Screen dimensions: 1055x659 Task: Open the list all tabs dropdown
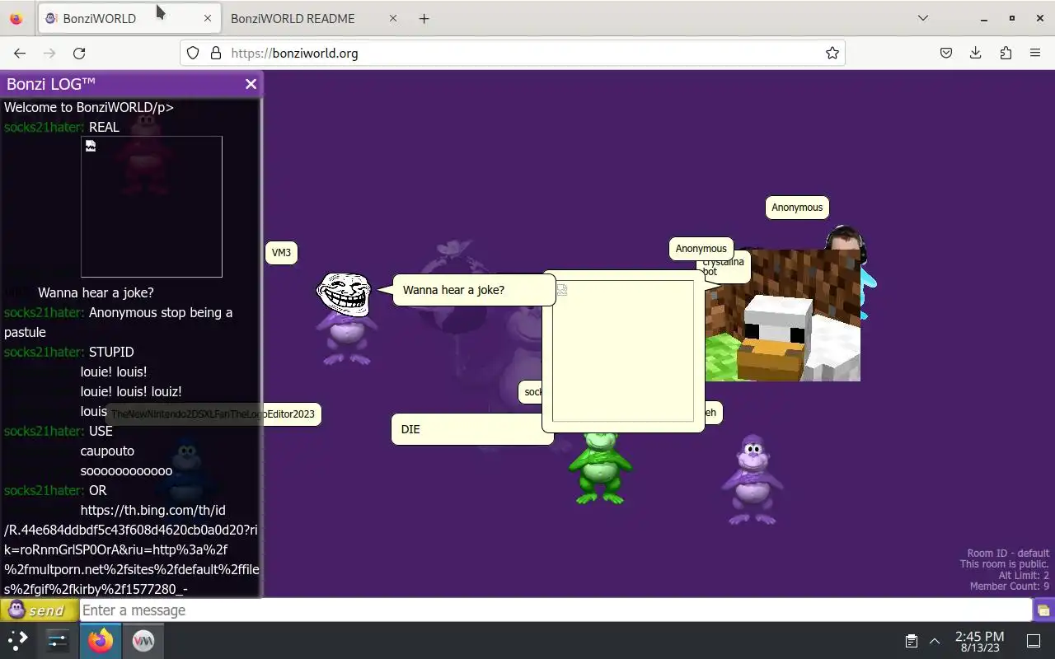[923, 18]
